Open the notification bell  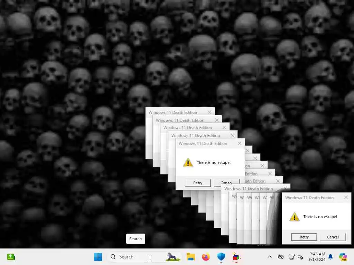(330, 257)
